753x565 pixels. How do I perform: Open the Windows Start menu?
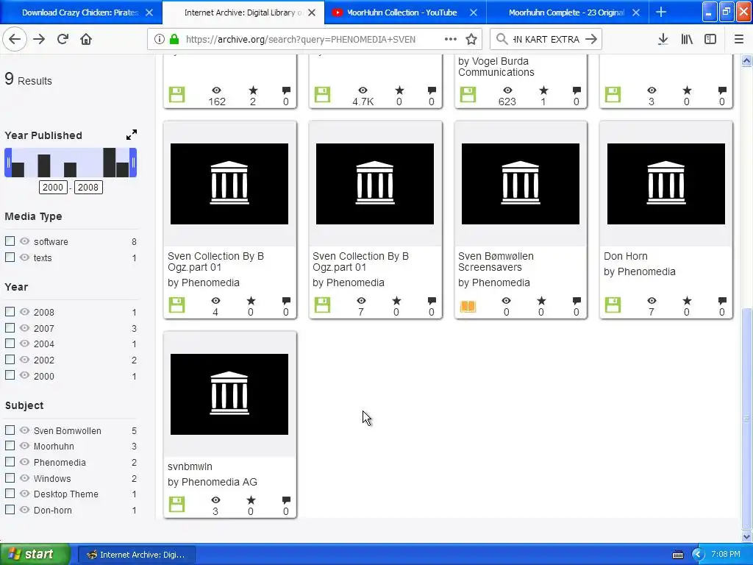pyautogui.click(x=35, y=555)
